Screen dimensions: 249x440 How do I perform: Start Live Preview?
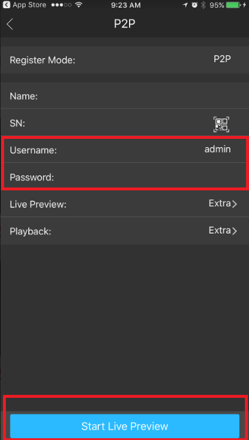coord(125,426)
